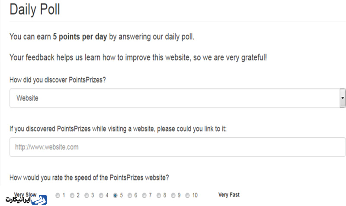Image resolution: width=346 pixels, height=206 pixels.
Task: Select speed rating 2 radio button
Action: point(72,196)
